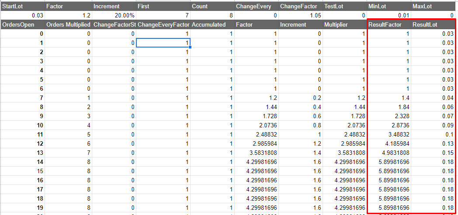Select the OrdersOpen row label 10
The width and height of the screenshot is (458, 215).
click(23, 125)
